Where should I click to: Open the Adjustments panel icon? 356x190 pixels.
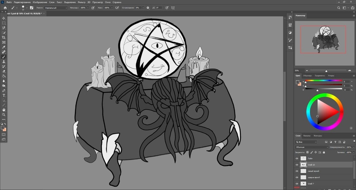click(290, 33)
